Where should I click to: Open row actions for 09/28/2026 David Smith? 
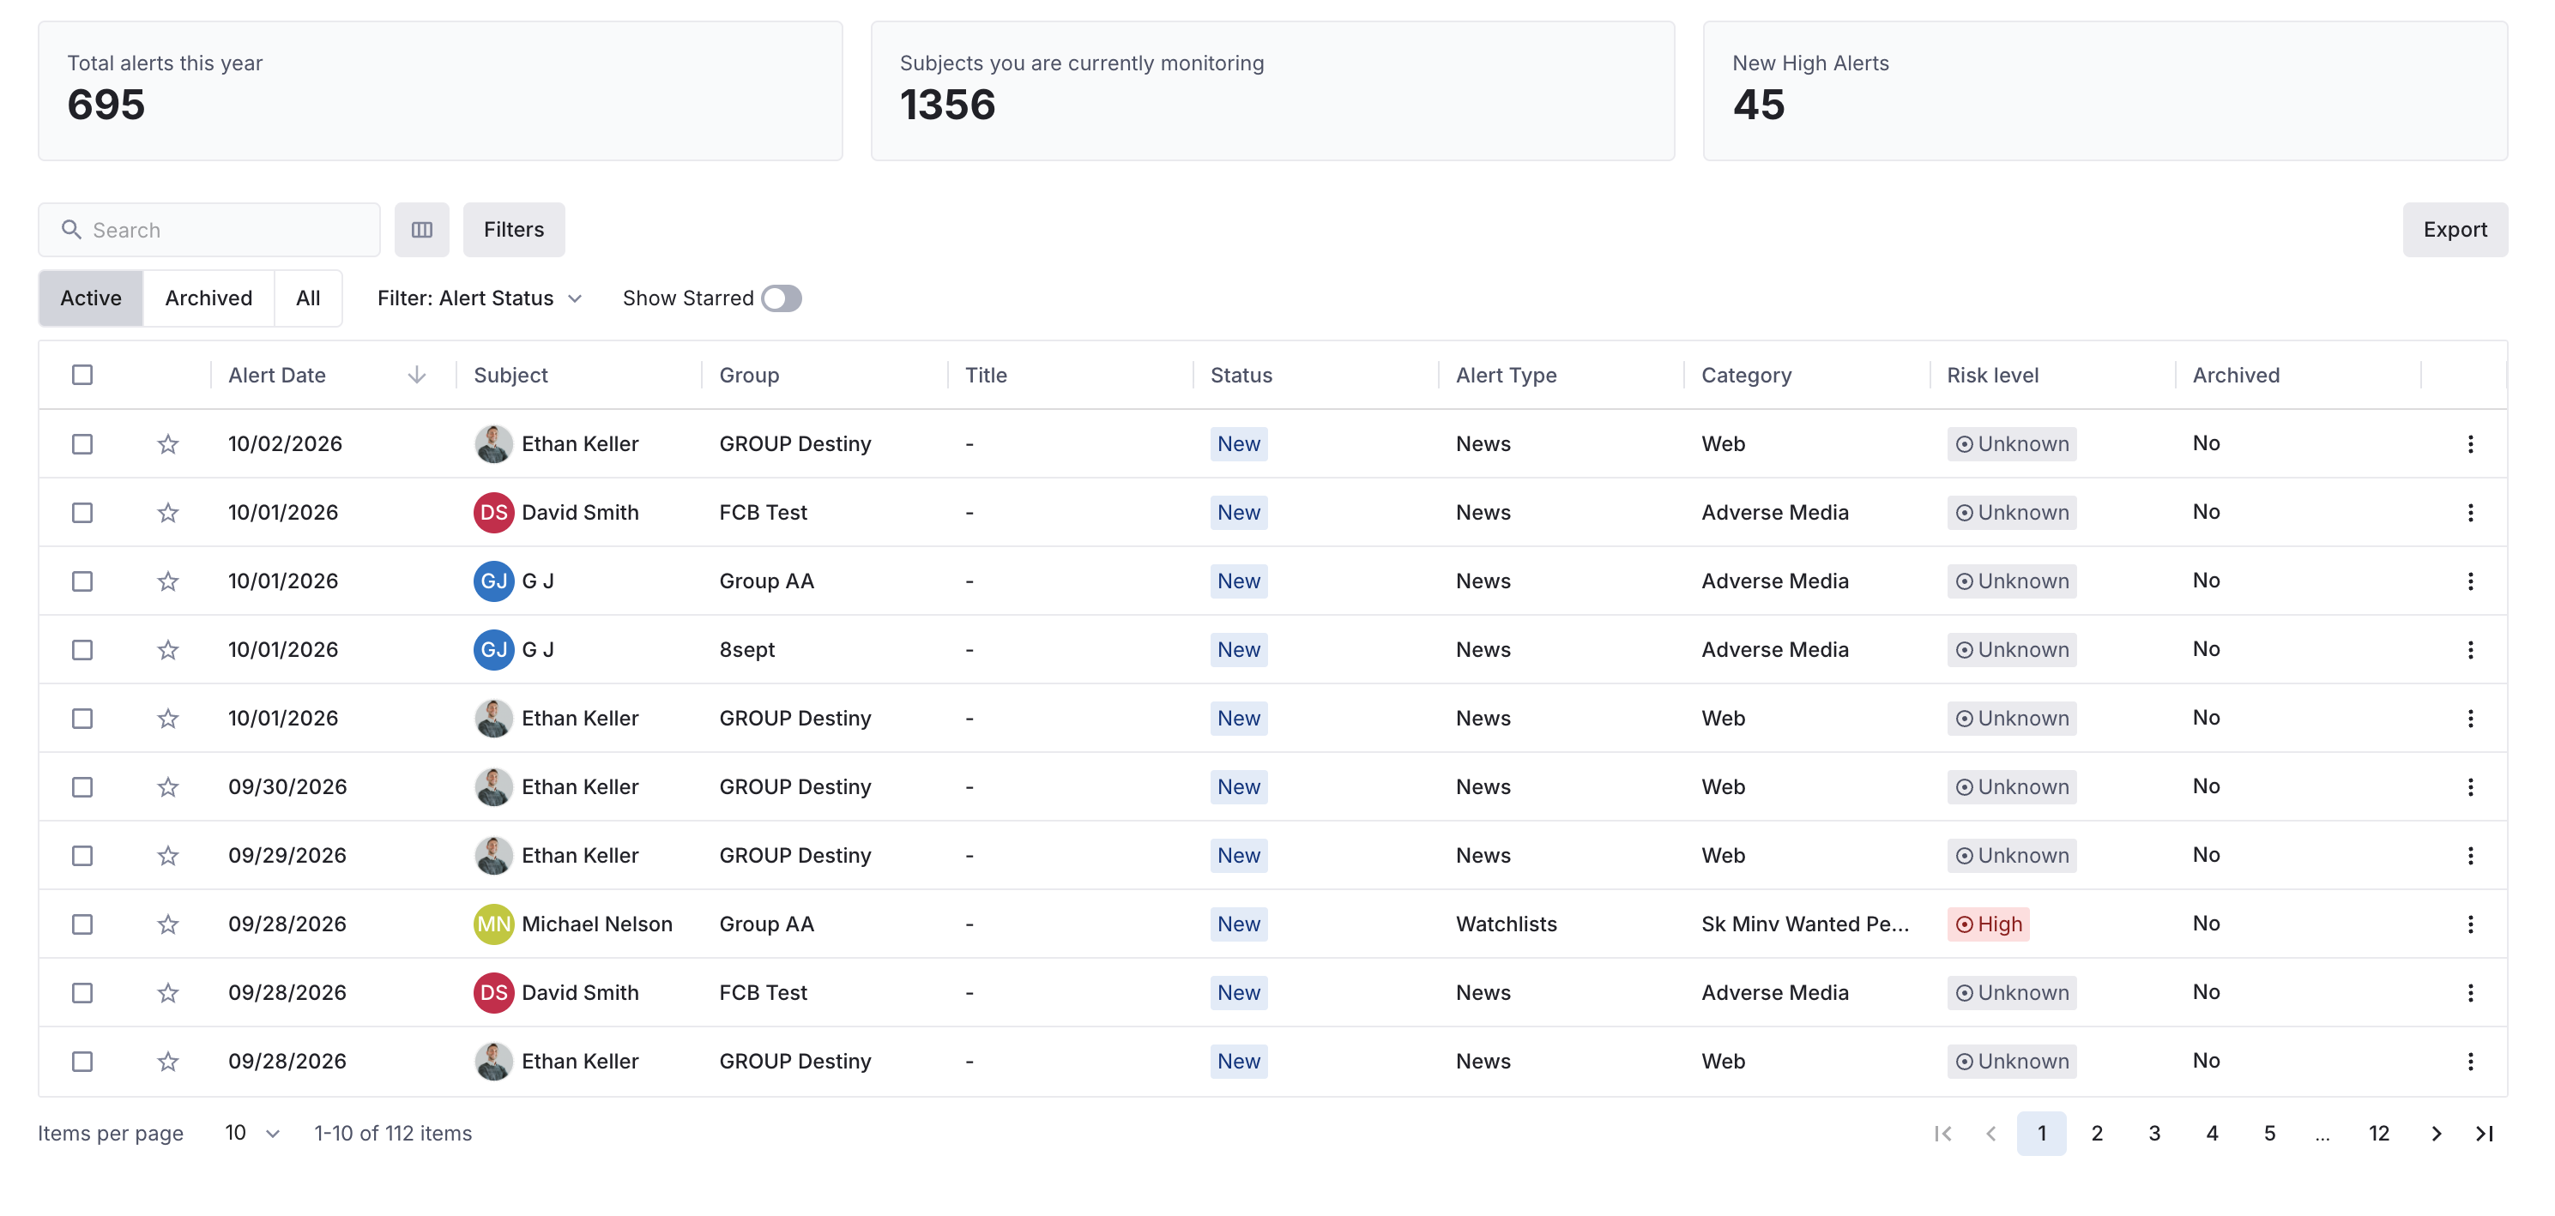pos(2470,992)
